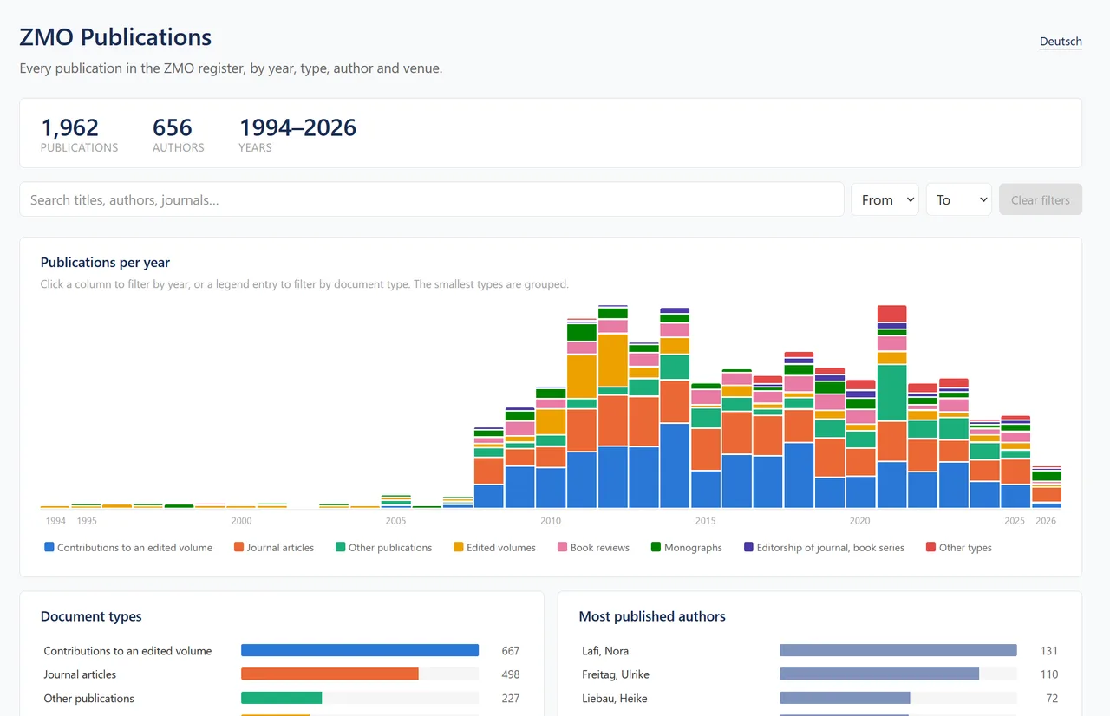Select the 2015 column in chart
Viewport: 1110px width, 716px height.
coord(706,446)
